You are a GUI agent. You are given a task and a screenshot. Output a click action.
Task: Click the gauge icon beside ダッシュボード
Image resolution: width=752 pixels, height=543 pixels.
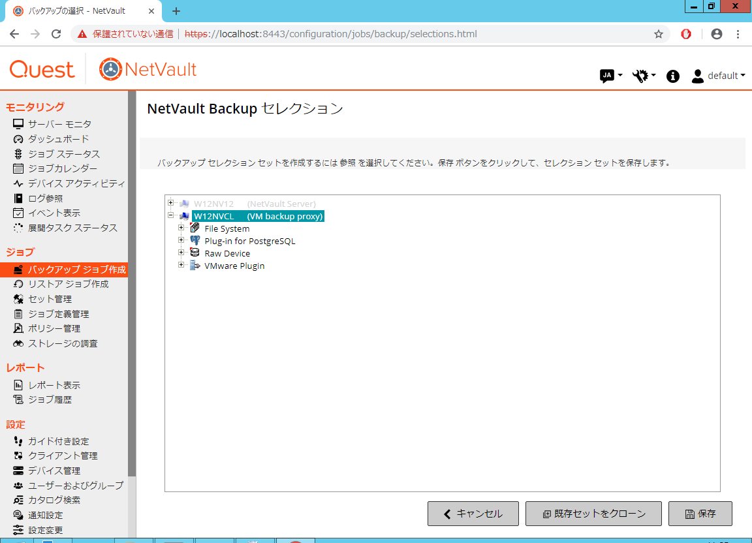point(18,138)
